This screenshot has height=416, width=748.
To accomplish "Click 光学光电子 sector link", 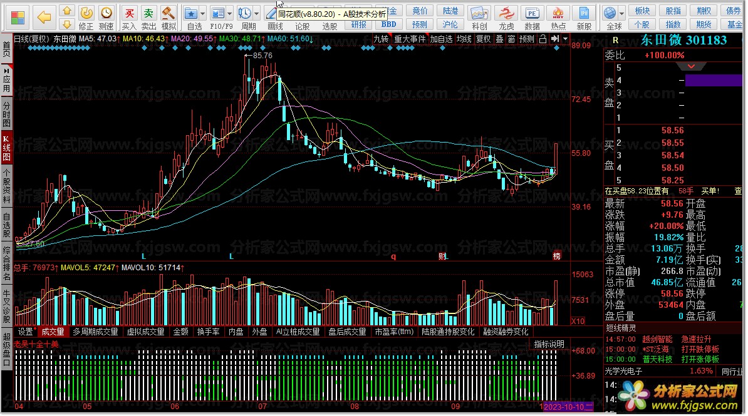I will click(623, 371).
